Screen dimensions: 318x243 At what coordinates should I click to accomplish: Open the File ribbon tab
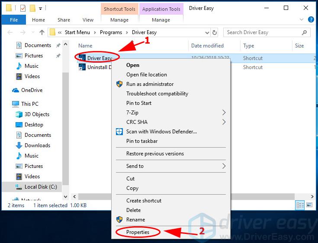14,20
